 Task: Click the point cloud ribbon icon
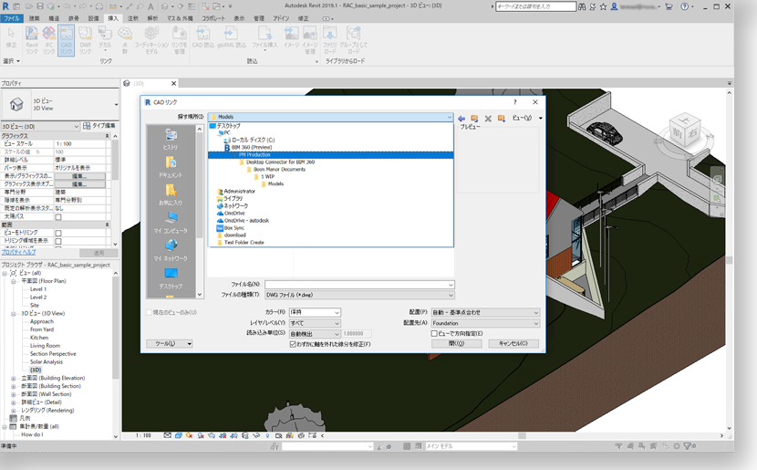(125, 40)
